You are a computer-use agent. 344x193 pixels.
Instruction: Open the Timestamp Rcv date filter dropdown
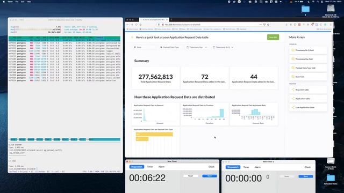197,47
